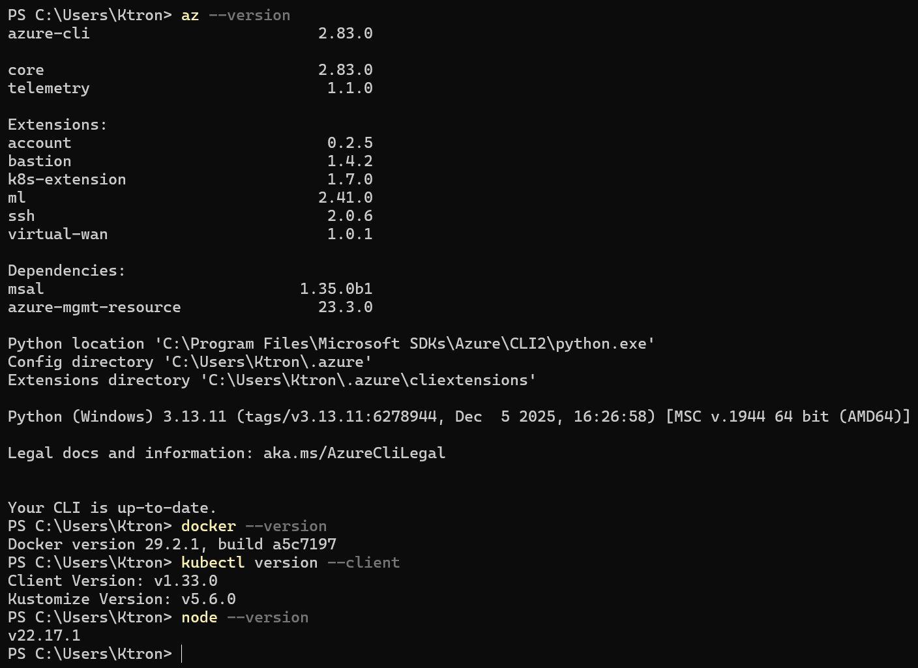Click the cliextensions directory path

click(368, 380)
